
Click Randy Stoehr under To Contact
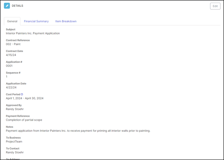point(15,152)
